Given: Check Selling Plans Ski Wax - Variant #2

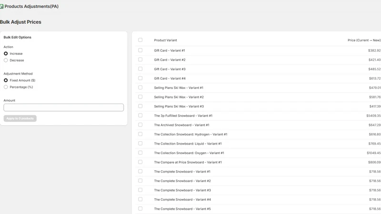Looking at the screenshot, I should point(140,97).
